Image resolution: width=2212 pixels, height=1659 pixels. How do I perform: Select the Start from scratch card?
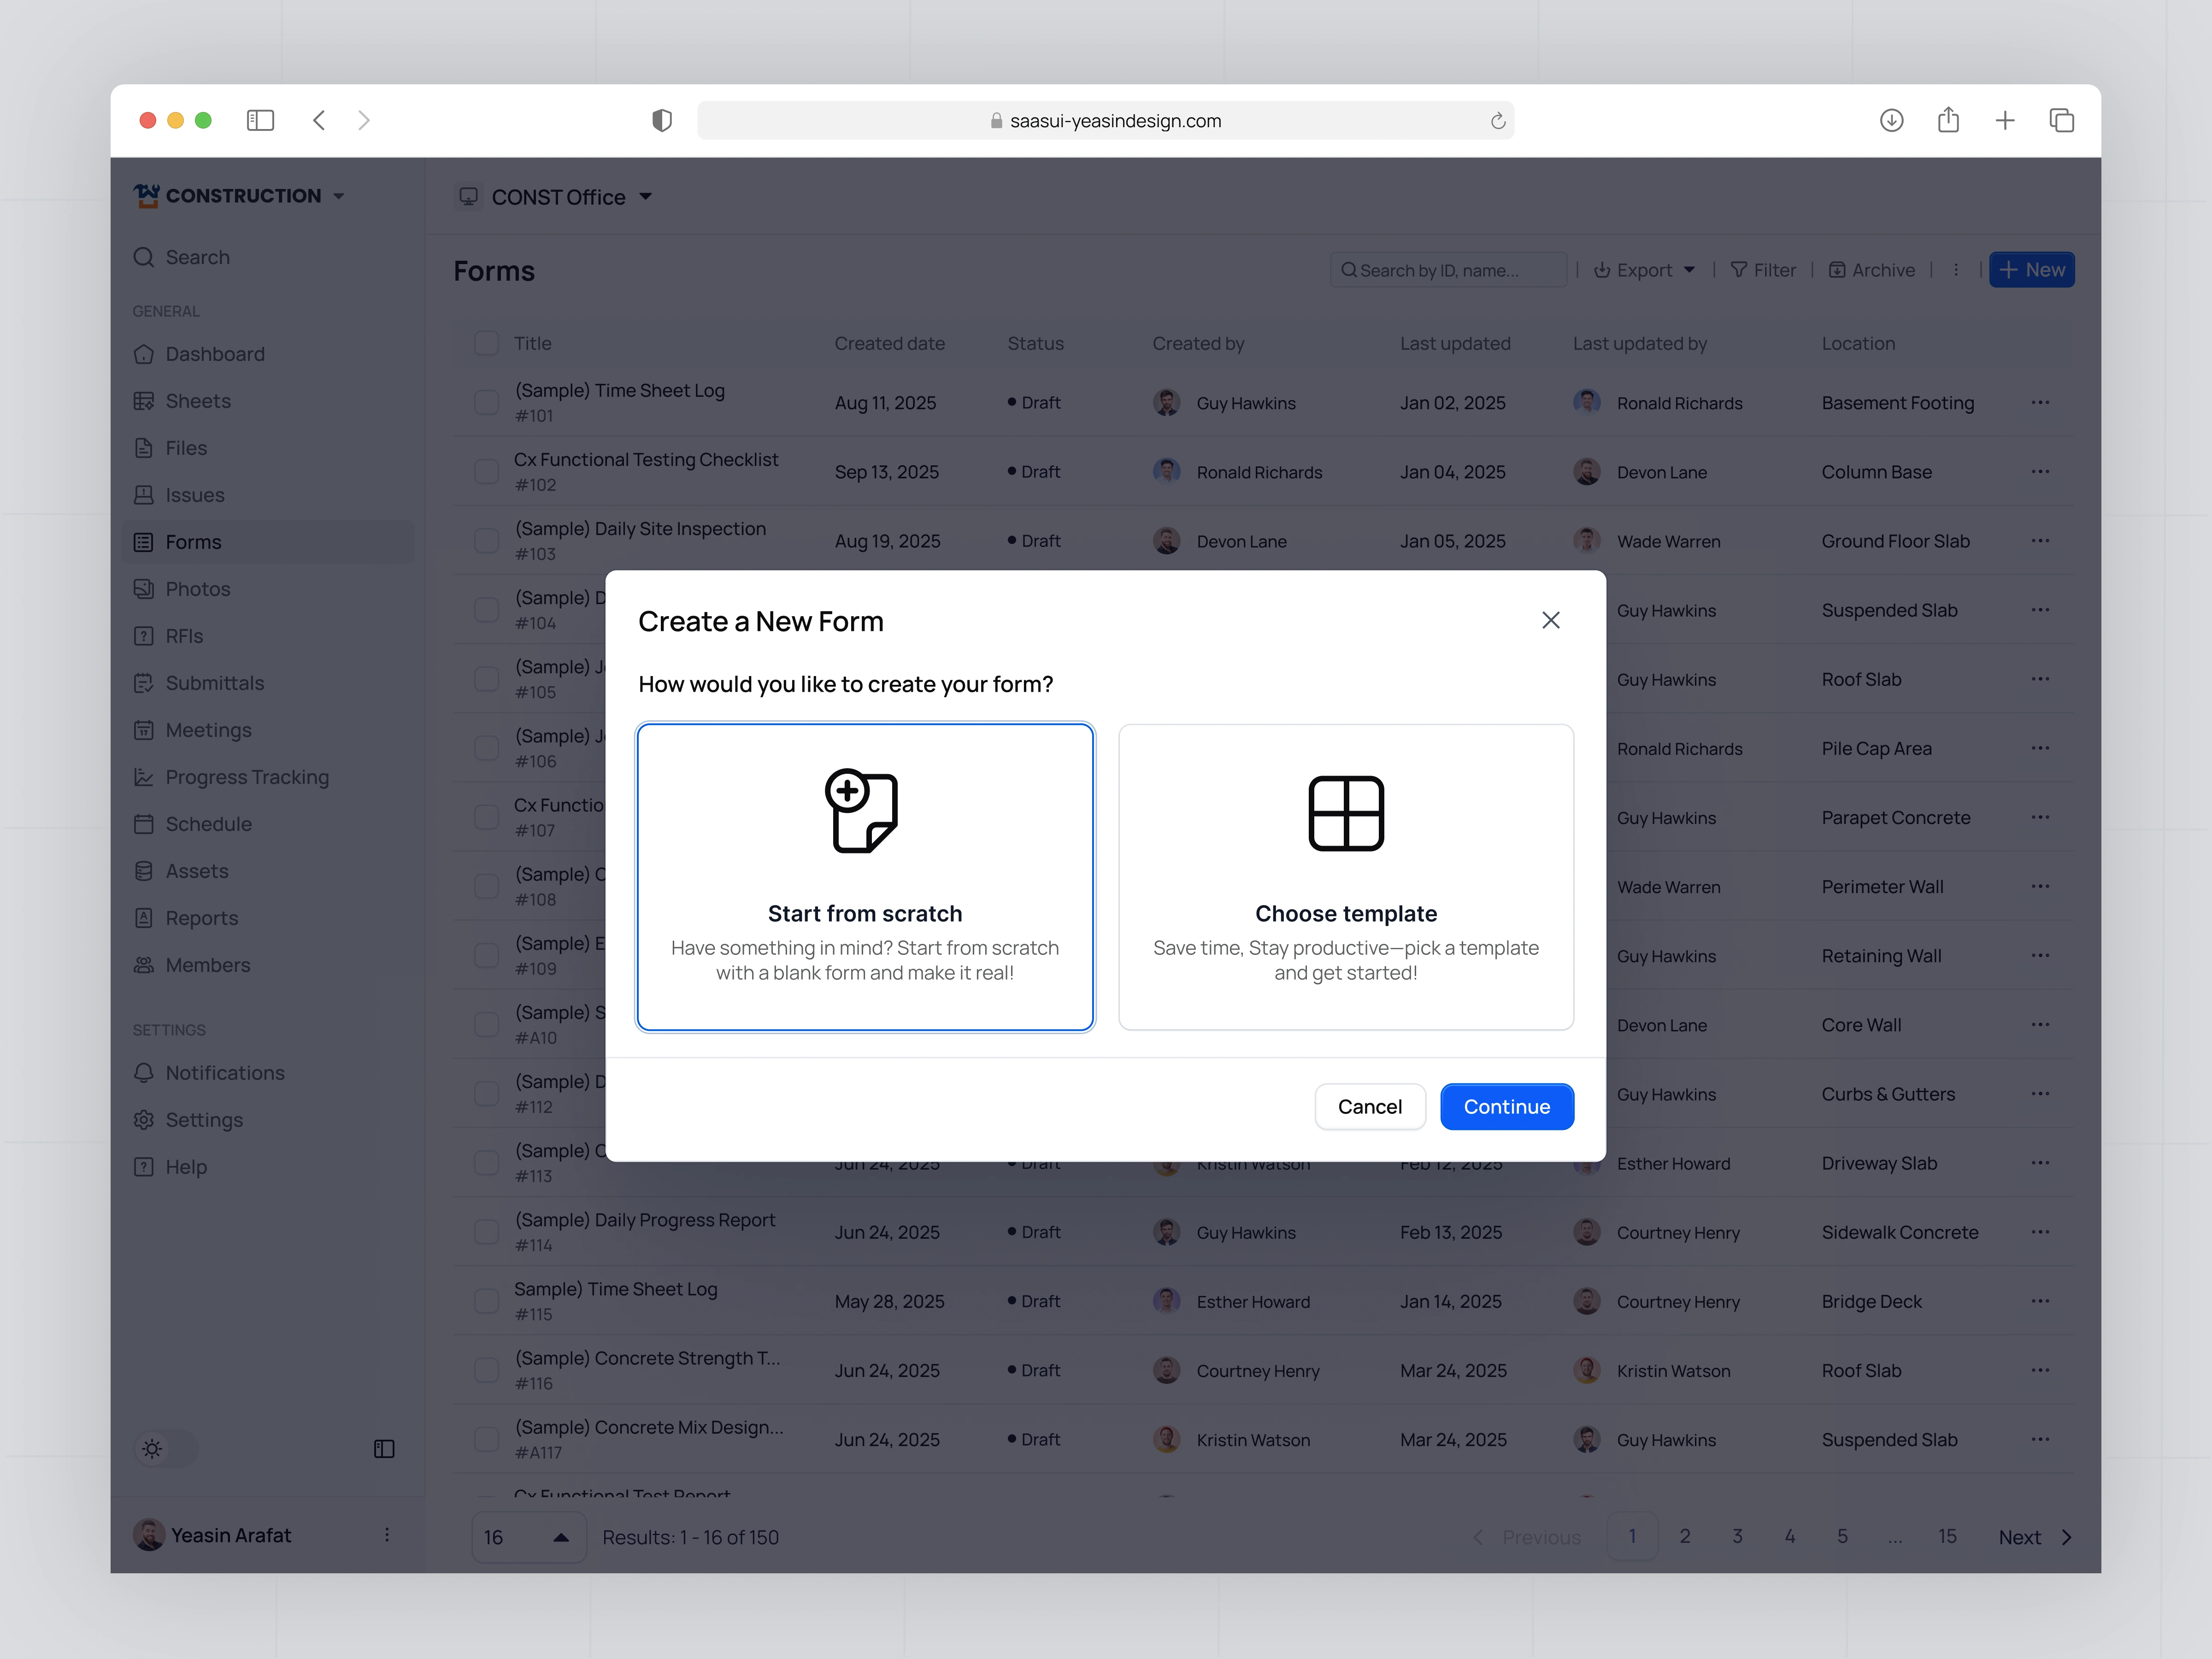[x=865, y=877]
